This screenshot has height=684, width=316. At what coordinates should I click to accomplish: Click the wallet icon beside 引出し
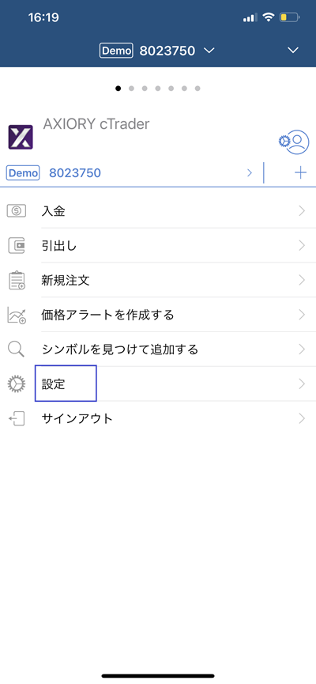pos(17,246)
